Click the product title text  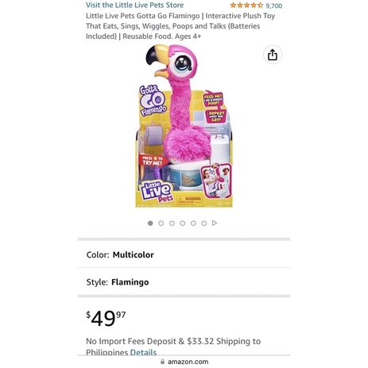coord(180,26)
